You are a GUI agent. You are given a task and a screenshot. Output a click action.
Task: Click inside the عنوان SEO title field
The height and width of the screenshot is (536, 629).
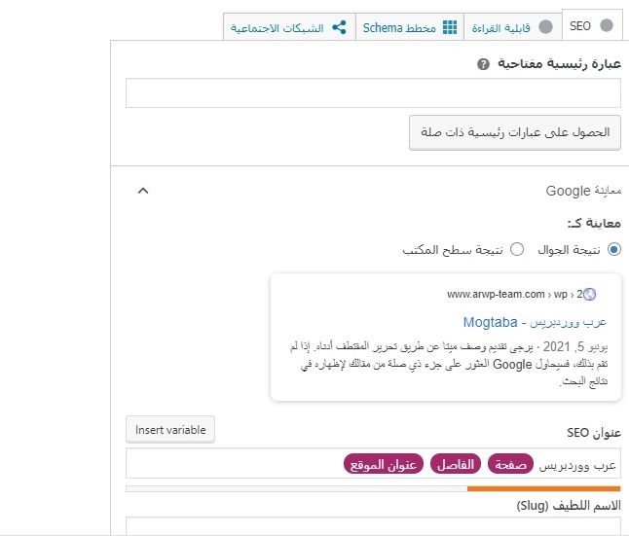373,463
